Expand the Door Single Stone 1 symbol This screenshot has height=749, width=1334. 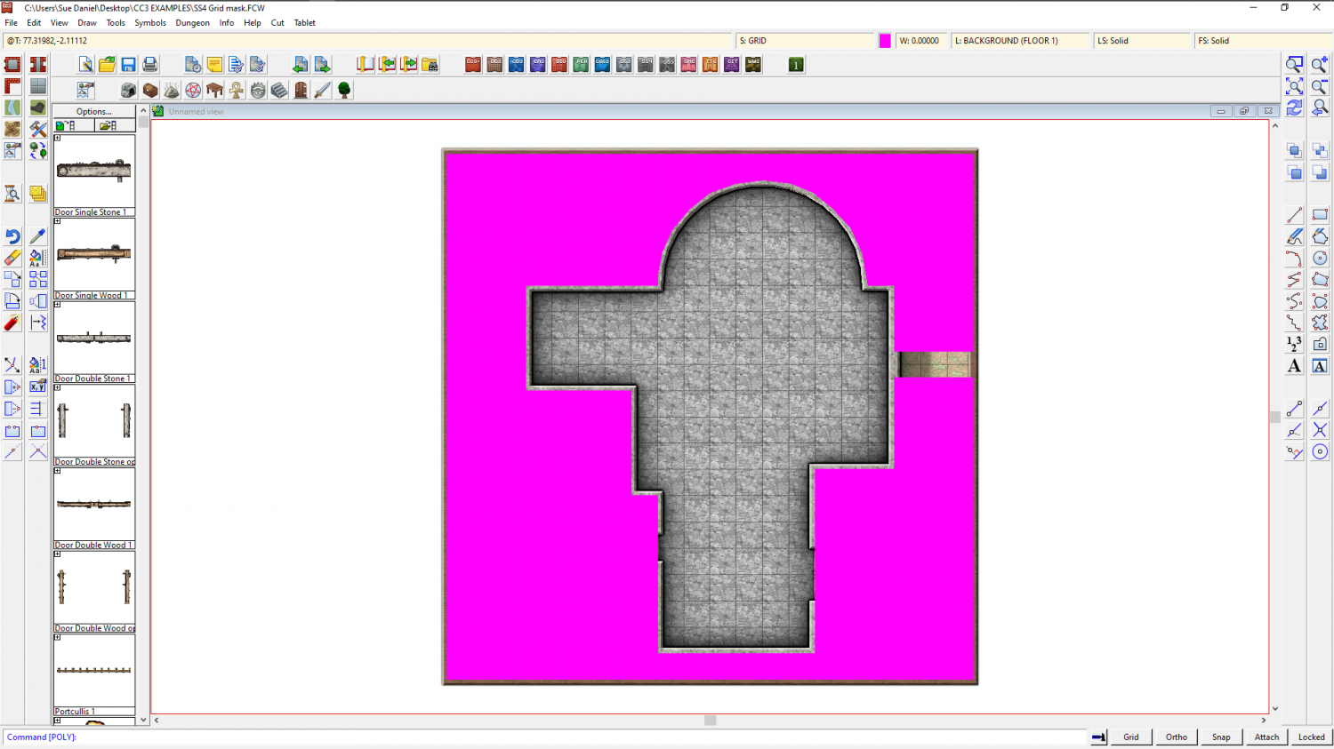pos(58,138)
